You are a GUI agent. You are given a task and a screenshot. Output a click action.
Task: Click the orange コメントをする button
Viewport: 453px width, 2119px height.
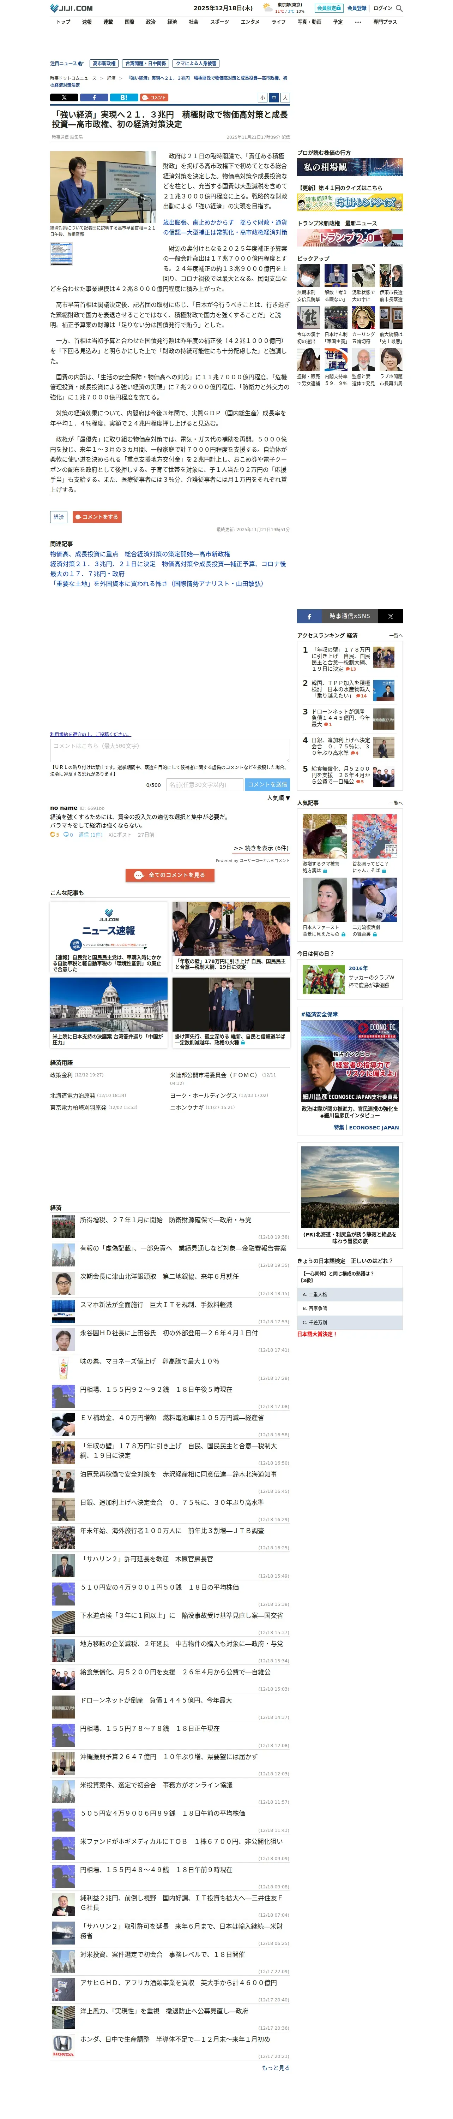pyautogui.click(x=97, y=517)
